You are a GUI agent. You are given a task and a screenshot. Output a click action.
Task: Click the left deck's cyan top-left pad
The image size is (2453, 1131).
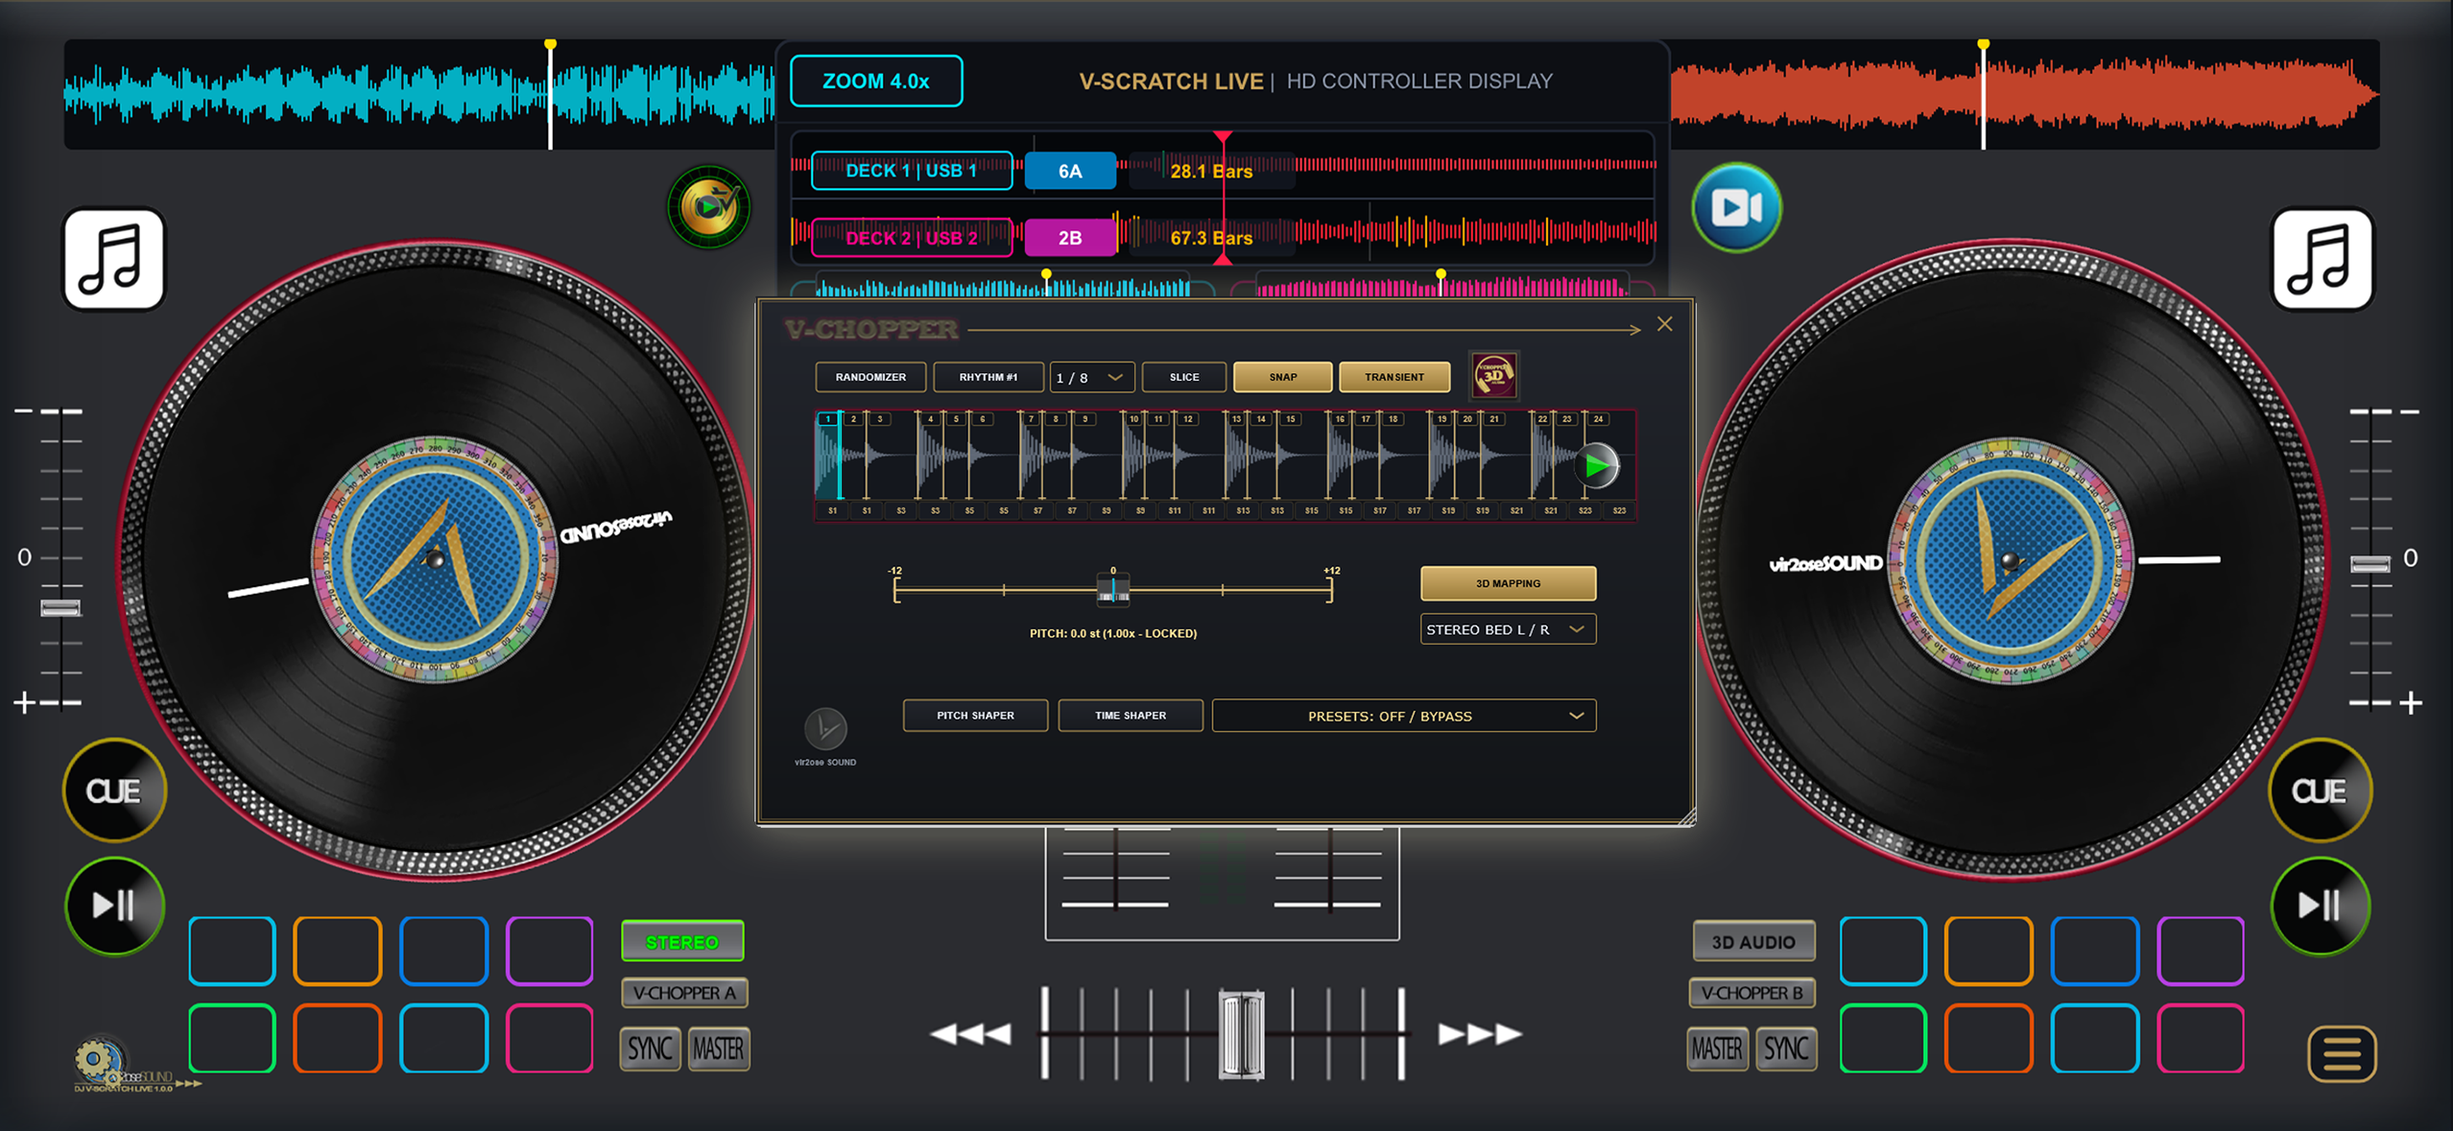(232, 951)
